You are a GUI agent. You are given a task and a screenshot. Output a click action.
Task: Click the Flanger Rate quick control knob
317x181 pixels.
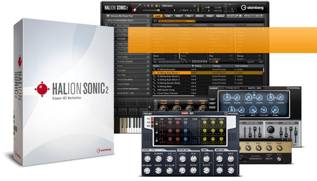pos(203,109)
